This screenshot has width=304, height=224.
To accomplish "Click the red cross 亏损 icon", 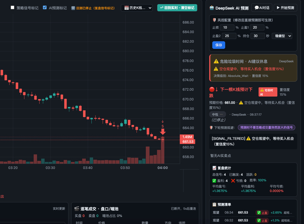I will pyautogui.click(x=233, y=181).
